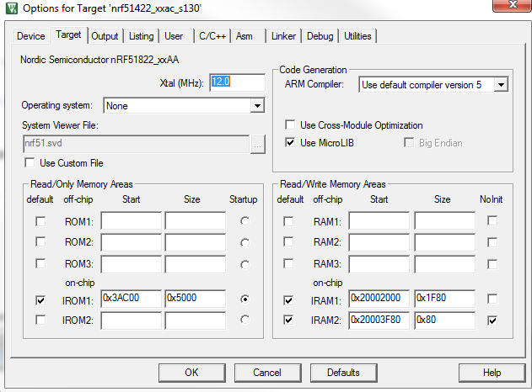Click the Keil uVision icon in title bar

[x=12, y=8]
